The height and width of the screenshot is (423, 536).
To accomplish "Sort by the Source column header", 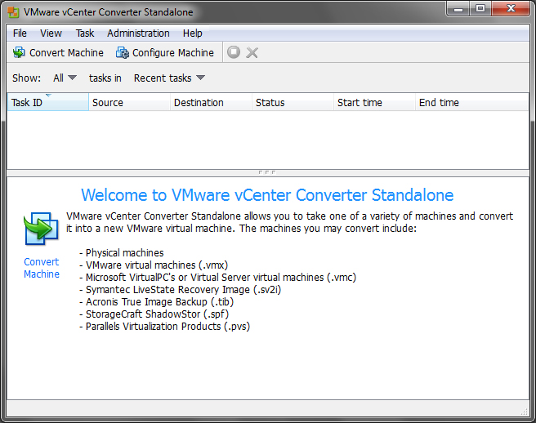I will tap(129, 103).
